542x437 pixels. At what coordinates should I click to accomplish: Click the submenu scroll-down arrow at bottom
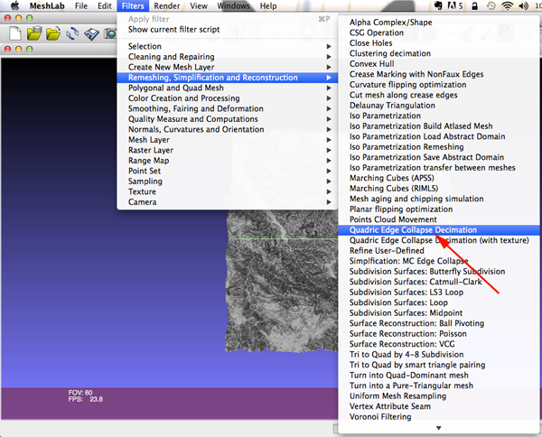pos(439,428)
